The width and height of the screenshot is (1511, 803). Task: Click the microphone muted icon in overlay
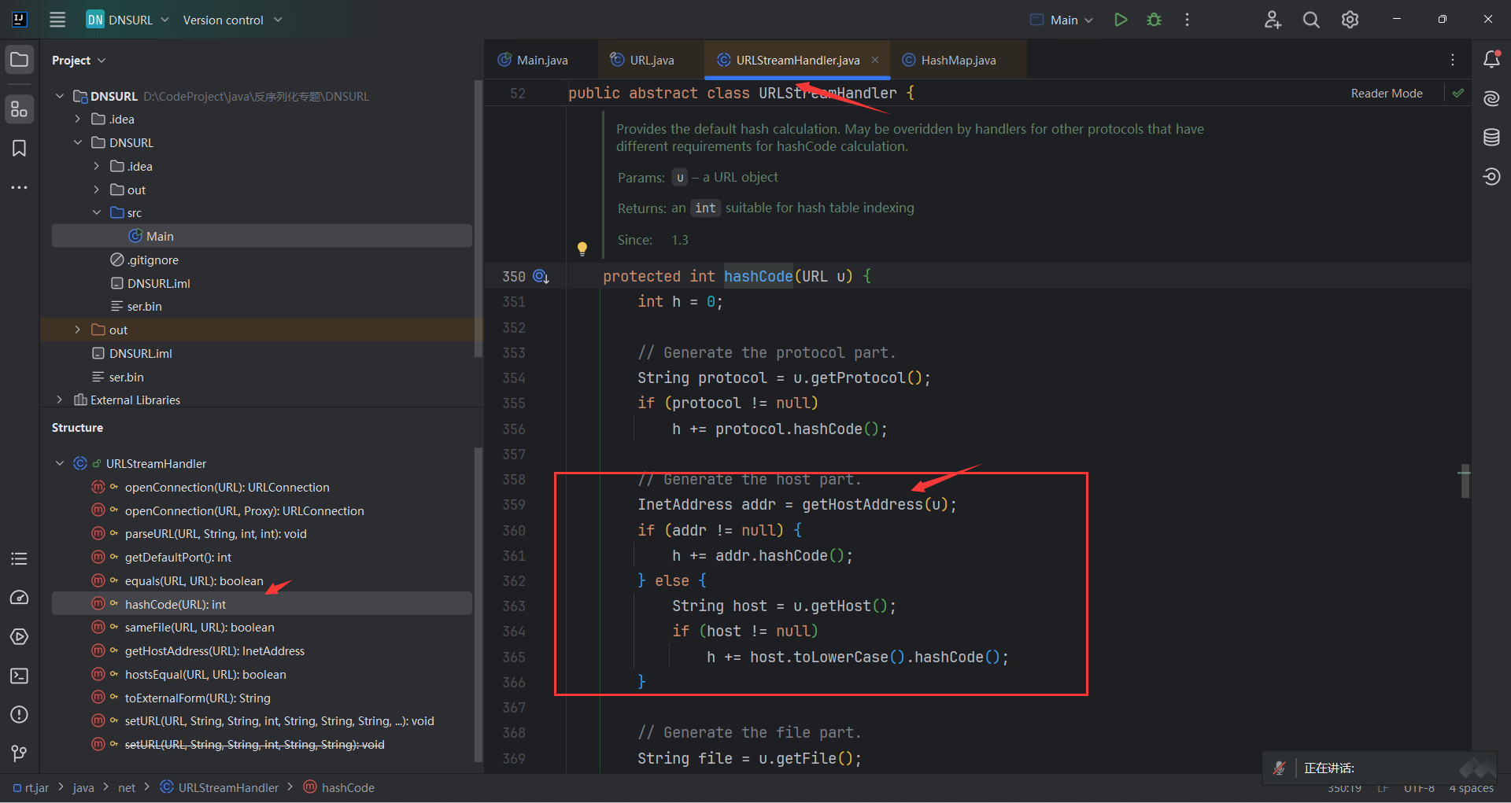(1280, 768)
